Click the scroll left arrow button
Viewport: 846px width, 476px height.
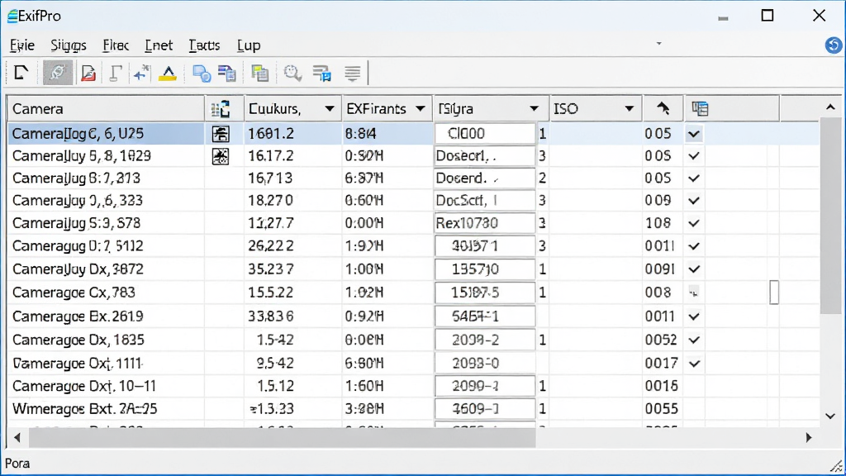pyautogui.click(x=17, y=438)
